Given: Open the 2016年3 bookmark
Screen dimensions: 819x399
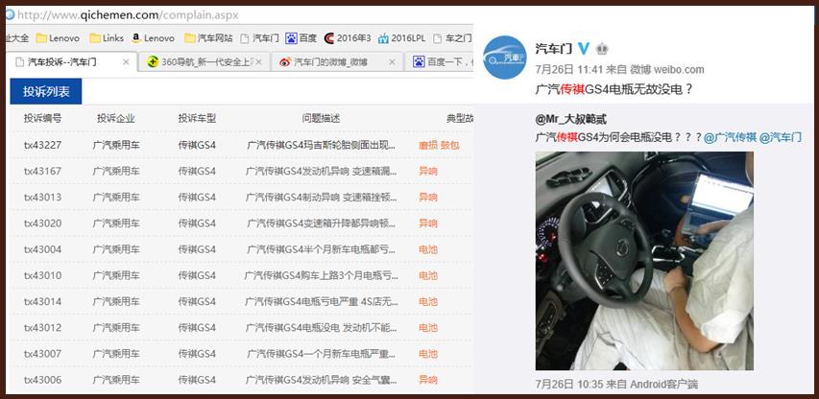Looking at the screenshot, I should [348, 38].
